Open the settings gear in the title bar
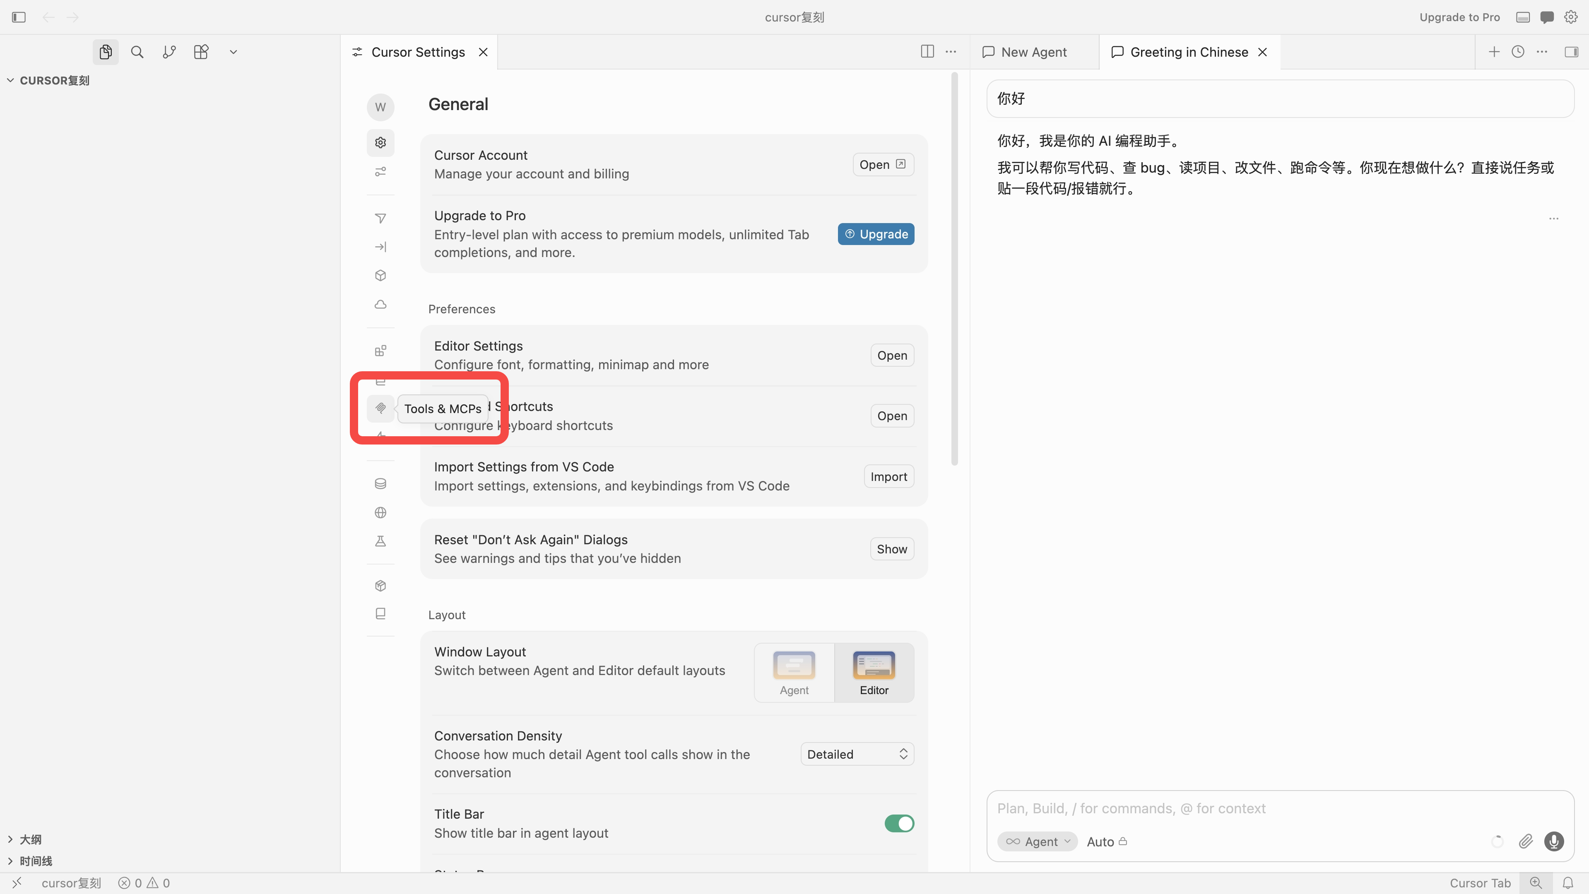This screenshot has width=1589, height=894. 1571,17
